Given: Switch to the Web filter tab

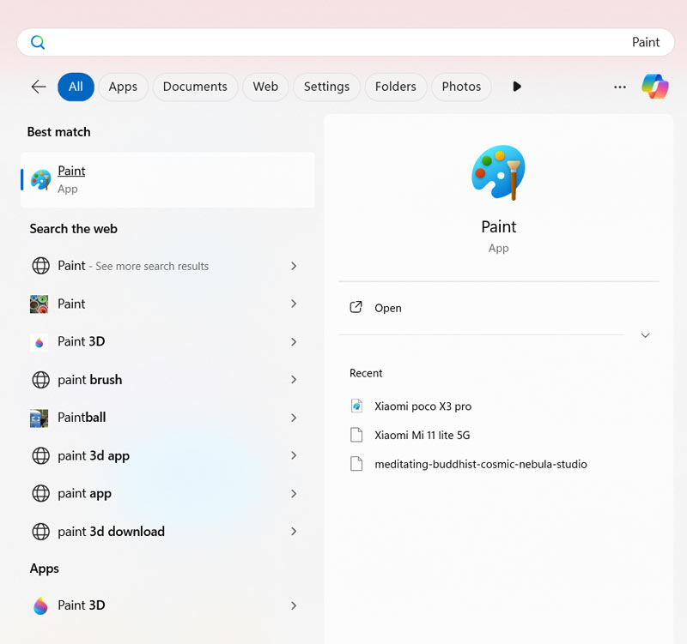Looking at the screenshot, I should point(265,87).
